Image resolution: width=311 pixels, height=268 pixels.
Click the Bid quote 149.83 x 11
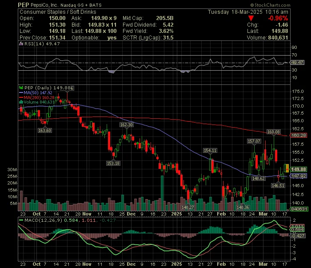[102, 25]
